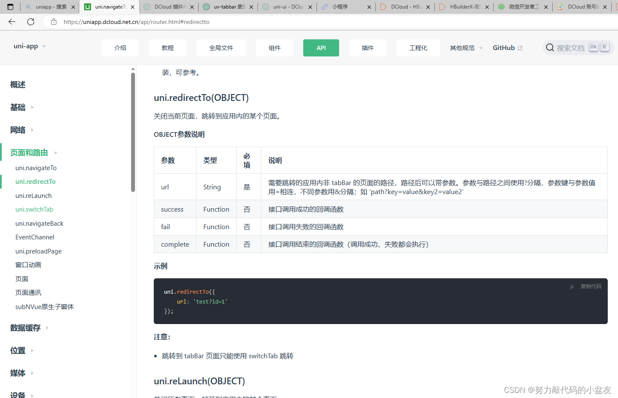Reload the page with the refresh icon
The image size is (618, 398).
[x=31, y=22]
